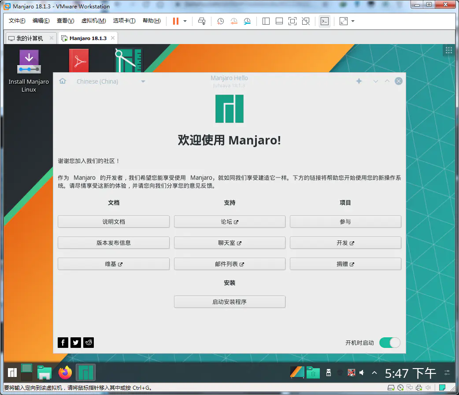
Task: Open the file manager from the panel
Action: point(44,373)
